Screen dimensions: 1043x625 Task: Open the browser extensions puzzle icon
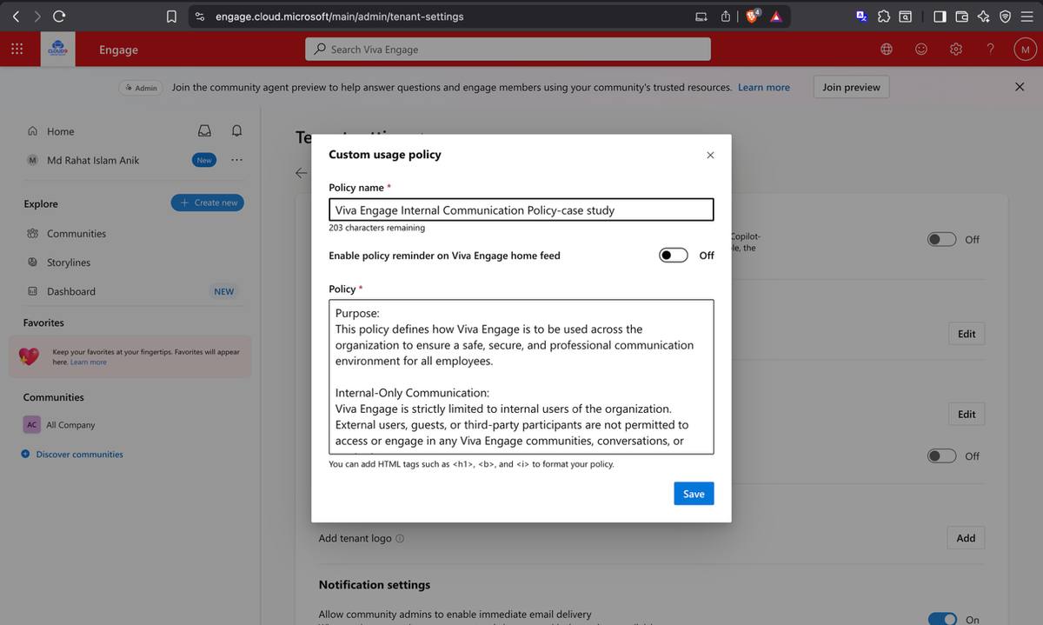pyautogui.click(x=884, y=16)
